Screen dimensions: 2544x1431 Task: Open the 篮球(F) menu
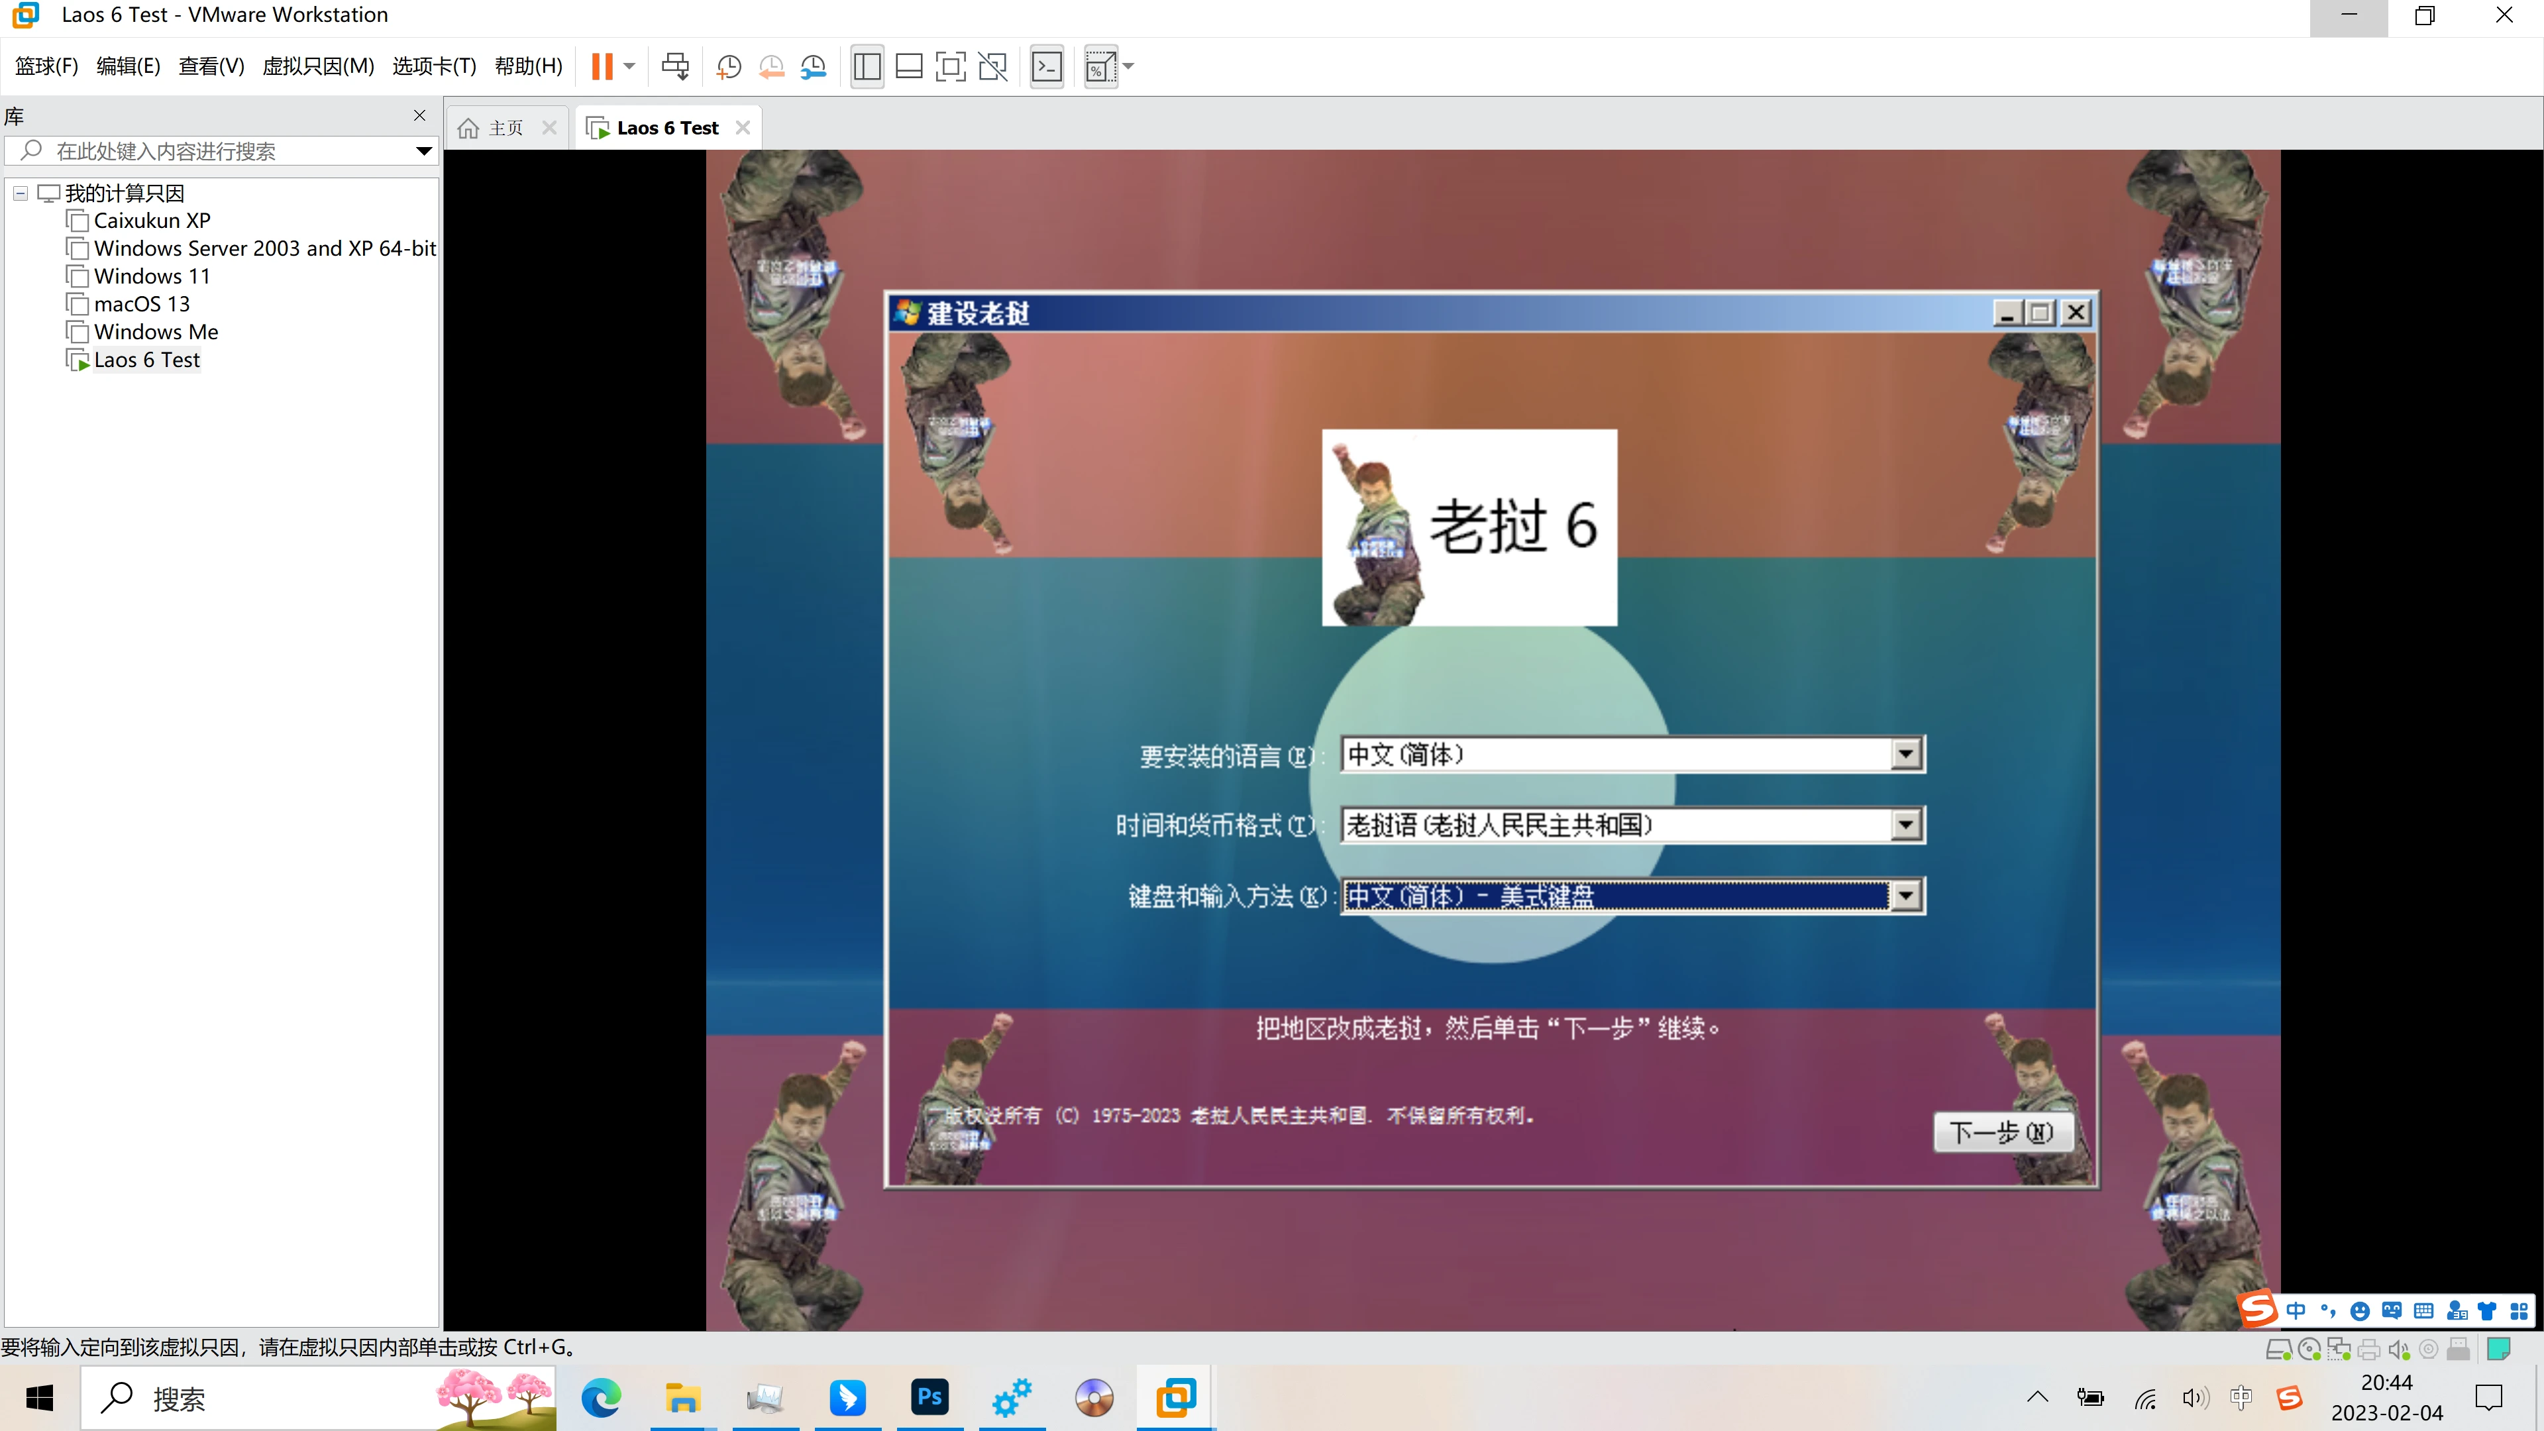46,66
